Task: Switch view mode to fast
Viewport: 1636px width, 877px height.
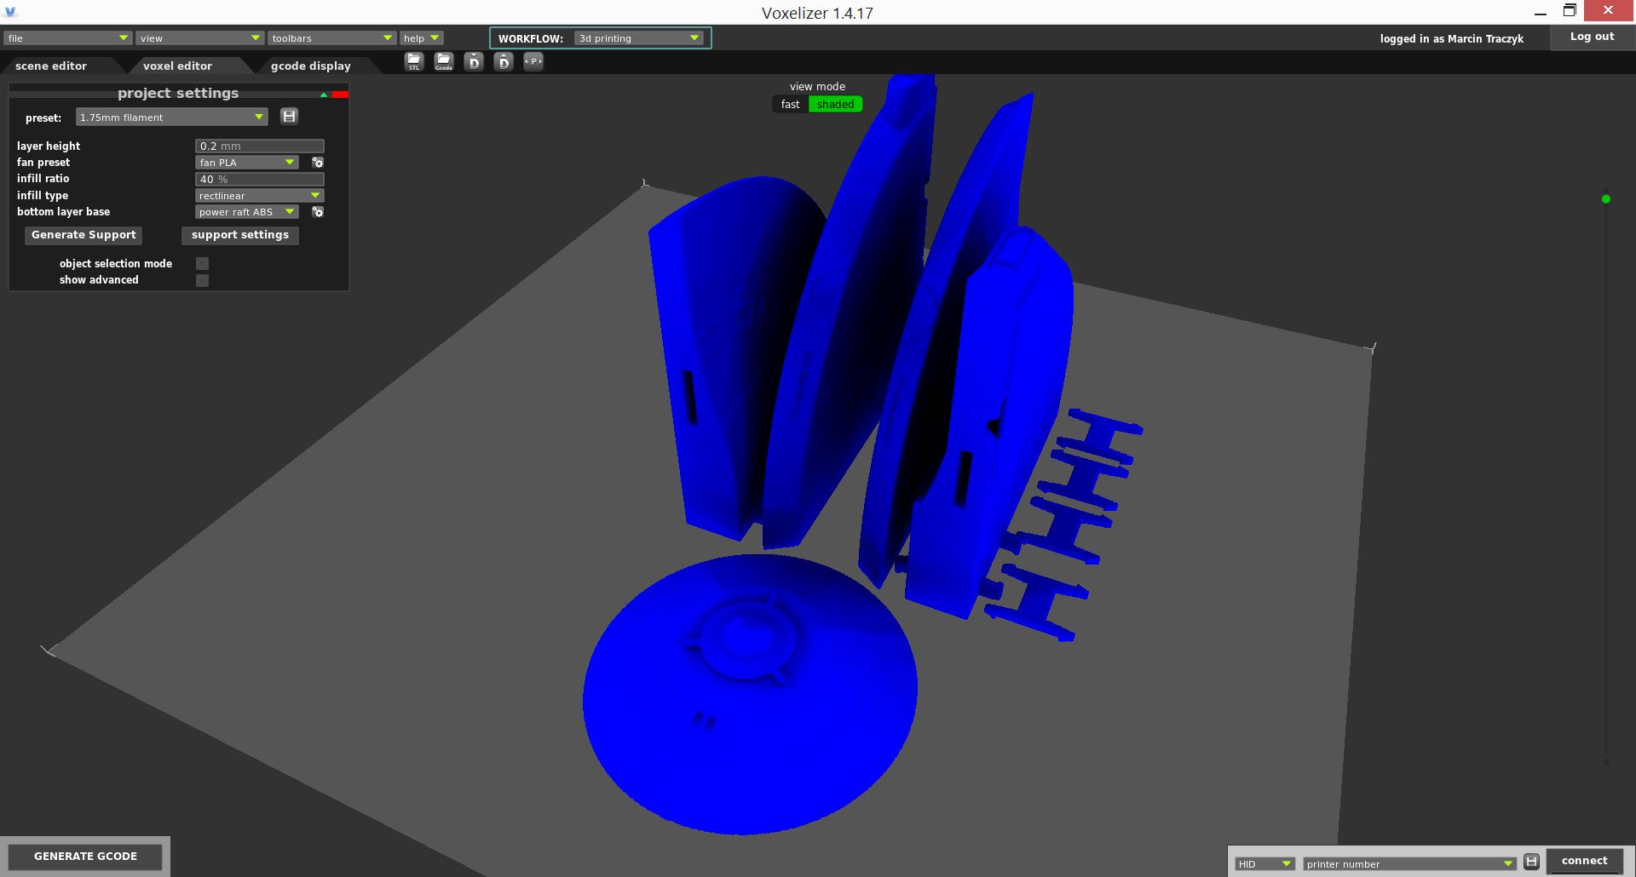Action: 790,105
